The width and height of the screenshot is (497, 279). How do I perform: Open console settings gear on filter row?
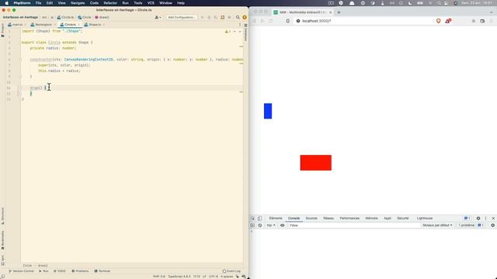tap(492, 226)
